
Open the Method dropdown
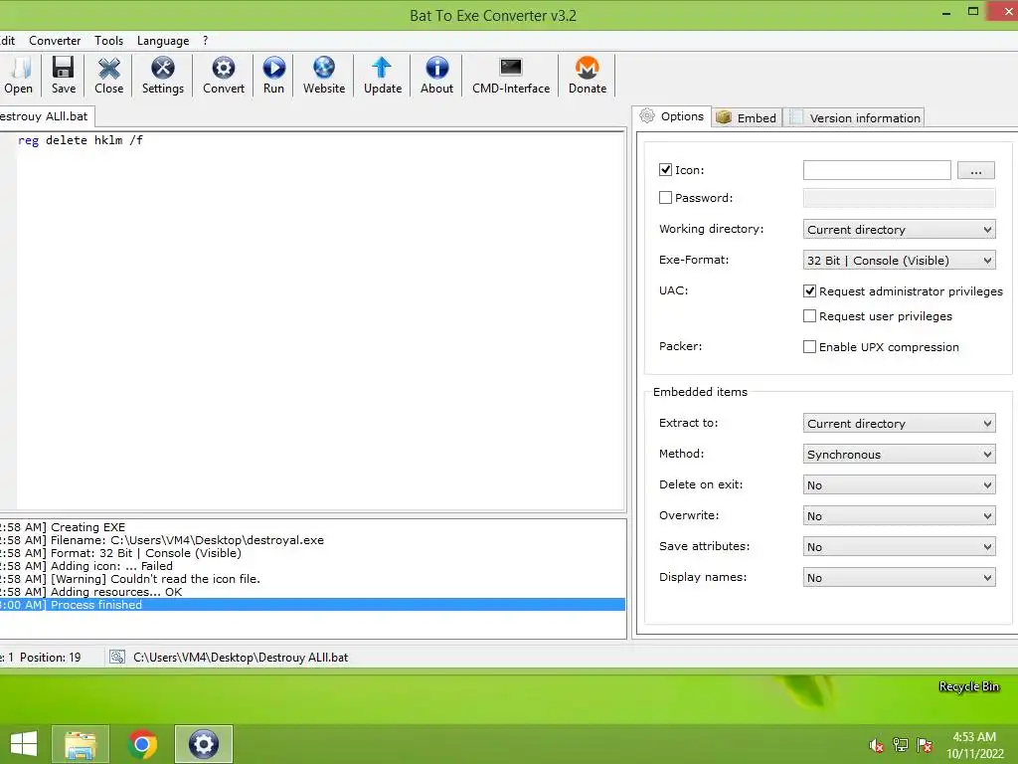[x=899, y=454]
